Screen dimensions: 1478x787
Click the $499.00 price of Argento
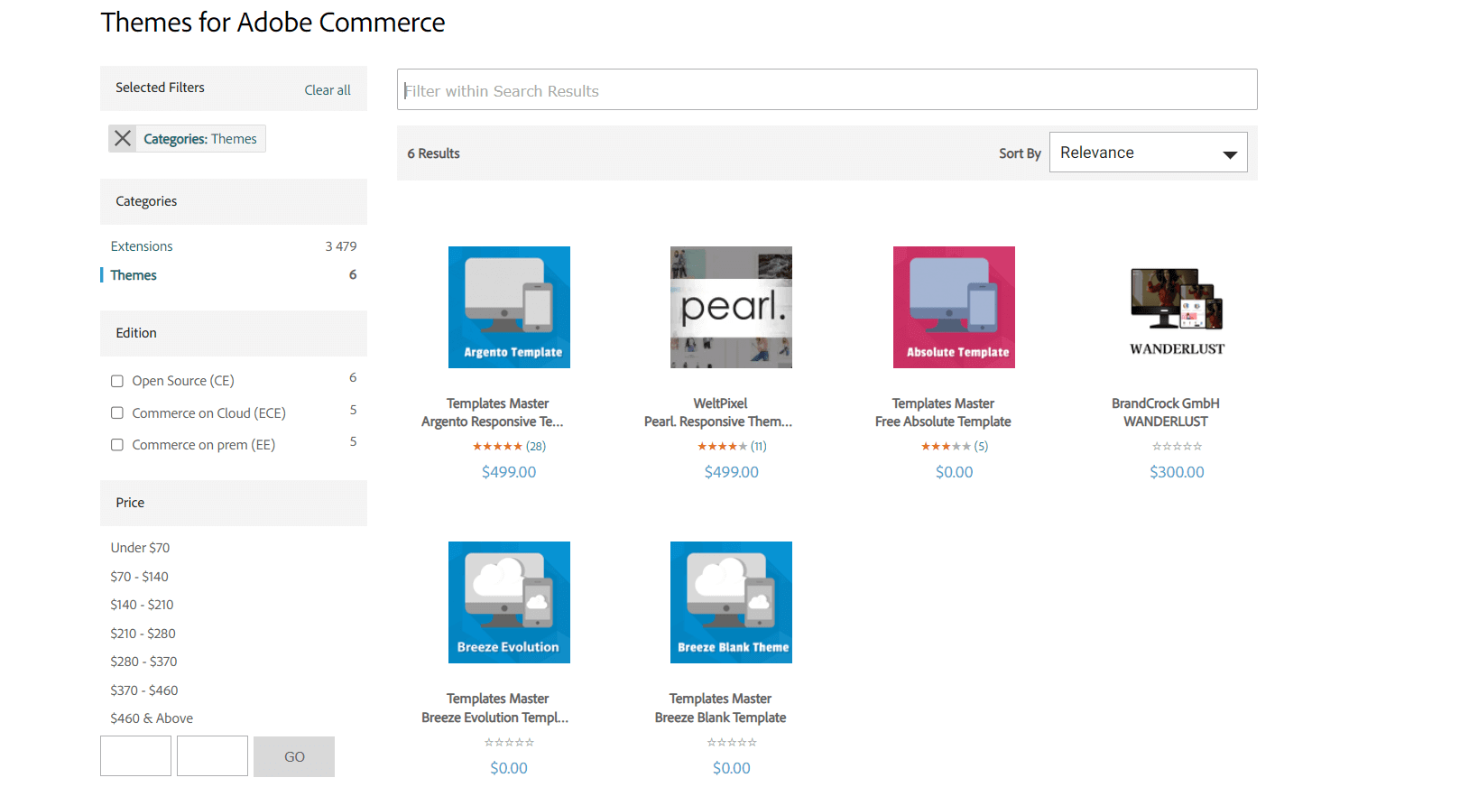point(509,472)
